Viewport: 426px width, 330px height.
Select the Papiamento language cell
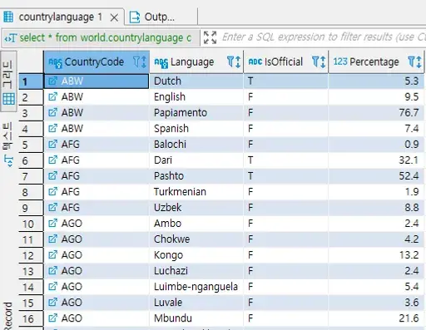196,112
